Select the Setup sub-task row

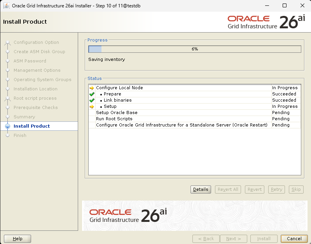(x=195, y=106)
